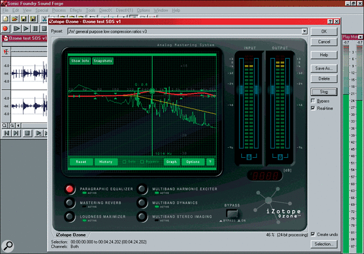This screenshot has width=364, height=254.
Task: Open the Preset dropdown arrow
Action: point(304,31)
